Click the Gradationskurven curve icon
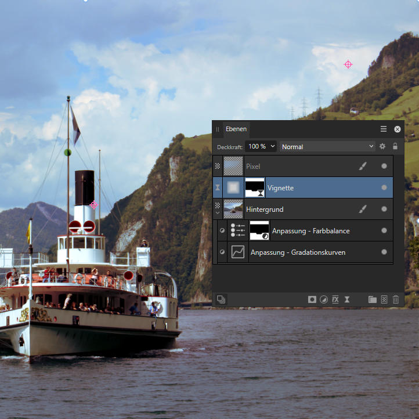Image resolution: width=419 pixels, height=419 pixels. pyautogui.click(x=237, y=252)
